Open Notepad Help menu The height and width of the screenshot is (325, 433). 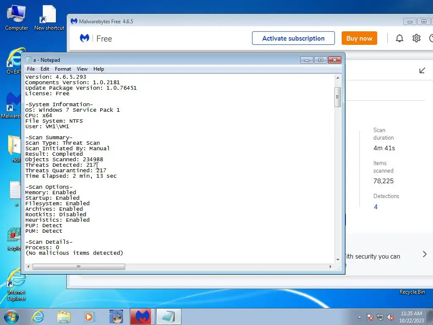coord(99,69)
